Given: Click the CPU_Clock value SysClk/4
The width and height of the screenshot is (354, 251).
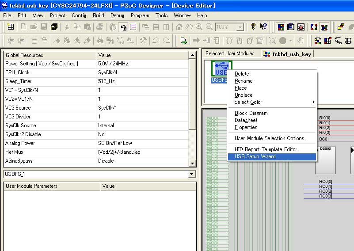Looking at the screenshot, I should tap(142, 72).
